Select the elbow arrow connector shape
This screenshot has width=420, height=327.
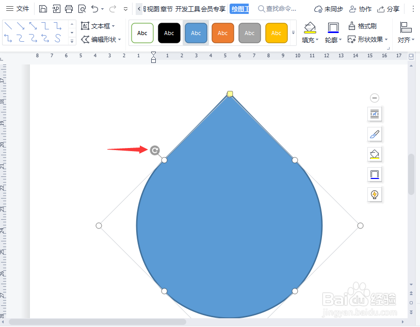[58, 26]
